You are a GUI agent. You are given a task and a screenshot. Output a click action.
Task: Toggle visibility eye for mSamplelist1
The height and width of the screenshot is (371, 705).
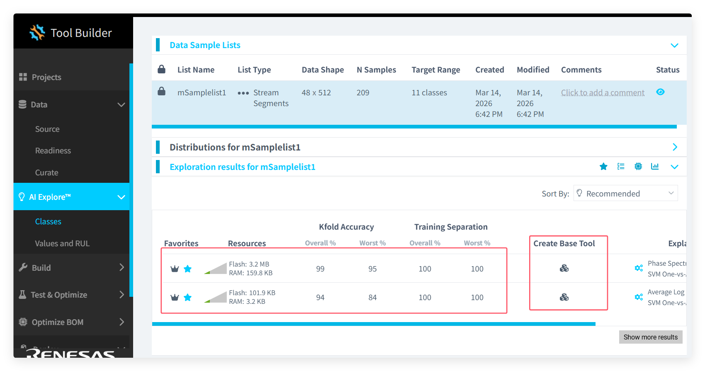(x=660, y=92)
